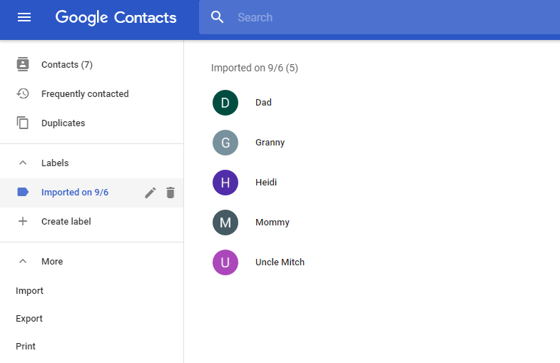Click Dad's green D avatar
560x363 pixels.
pos(225,103)
